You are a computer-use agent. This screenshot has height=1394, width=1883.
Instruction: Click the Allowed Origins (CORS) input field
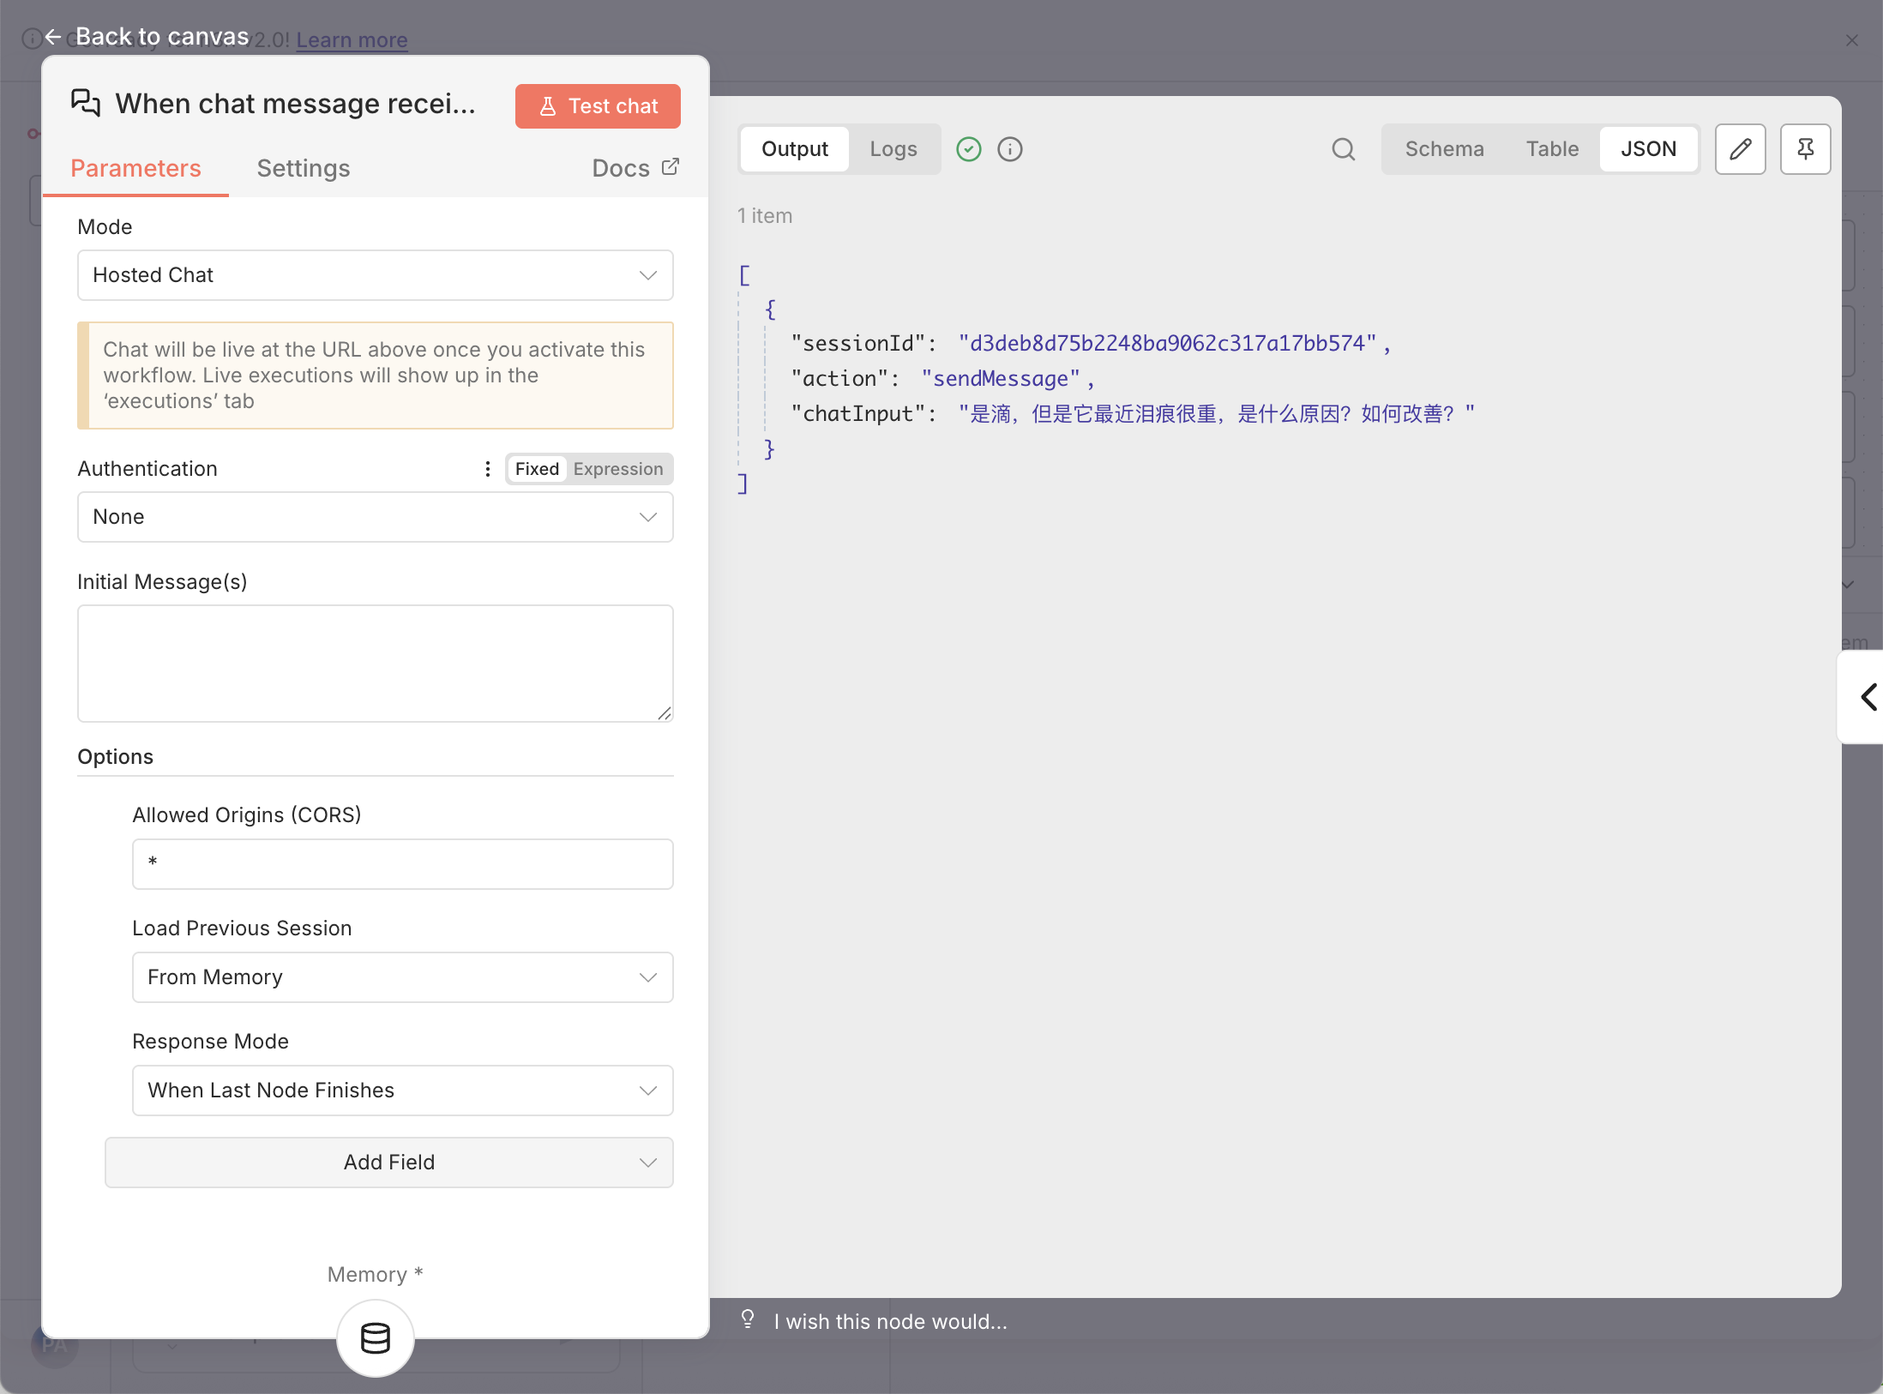pos(402,864)
